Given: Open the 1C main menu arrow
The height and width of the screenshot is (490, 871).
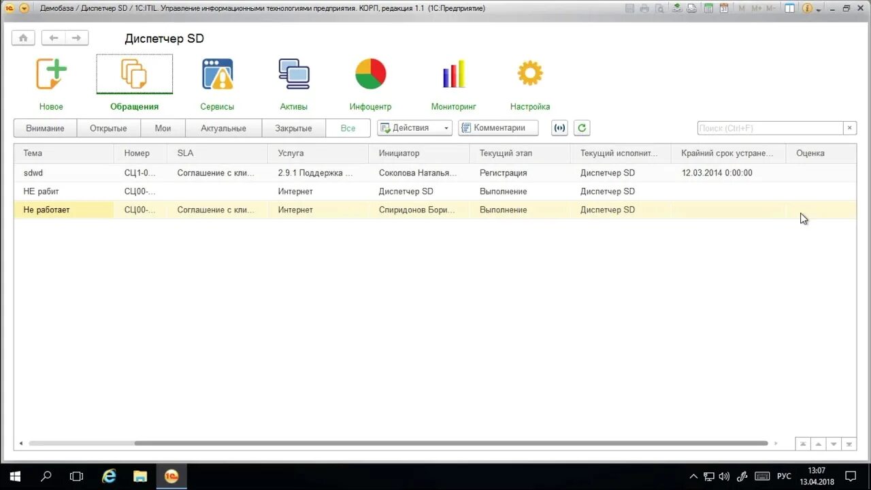Looking at the screenshot, I should click(24, 8).
